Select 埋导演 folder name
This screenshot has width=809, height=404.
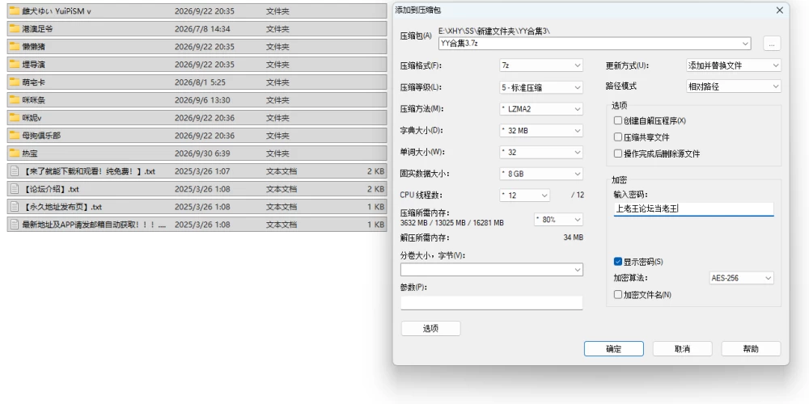coord(33,65)
